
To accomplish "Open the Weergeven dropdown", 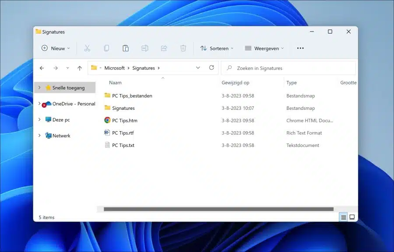I will pyautogui.click(x=264, y=48).
